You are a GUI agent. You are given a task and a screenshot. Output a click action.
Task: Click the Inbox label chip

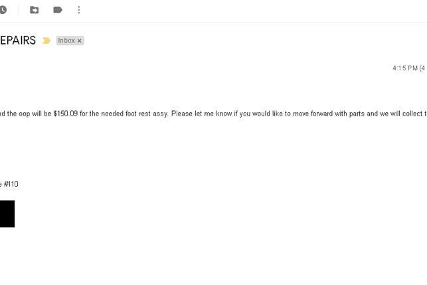point(70,41)
